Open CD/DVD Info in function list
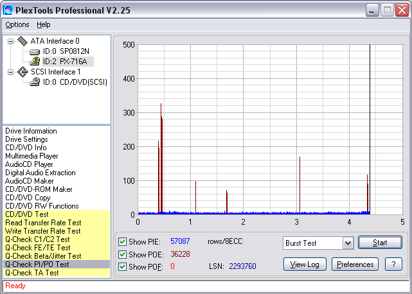This screenshot has width=412, height=294. (x=26, y=148)
